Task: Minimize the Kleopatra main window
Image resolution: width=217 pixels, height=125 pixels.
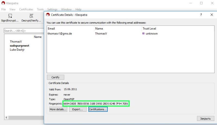Action: tap(191, 3)
